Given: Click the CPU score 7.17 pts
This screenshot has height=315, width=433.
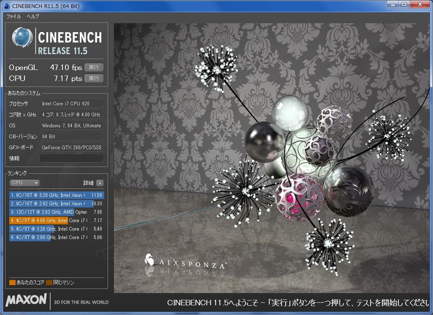Looking at the screenshot, I should coord(68,79).
